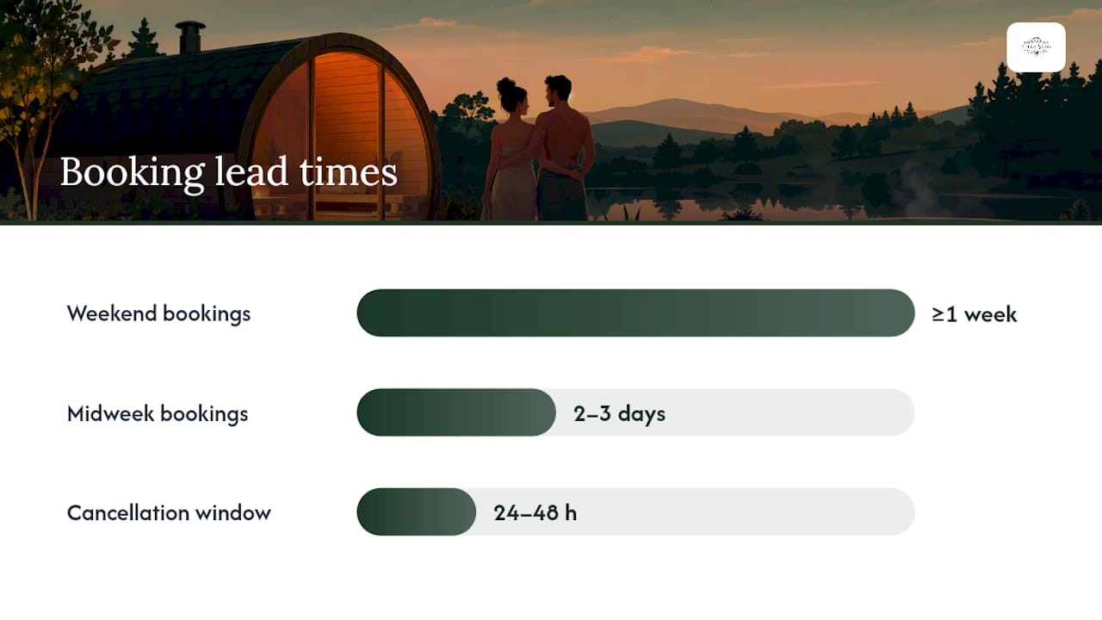Select the "Booking lead times" title text

pos(229,171)
